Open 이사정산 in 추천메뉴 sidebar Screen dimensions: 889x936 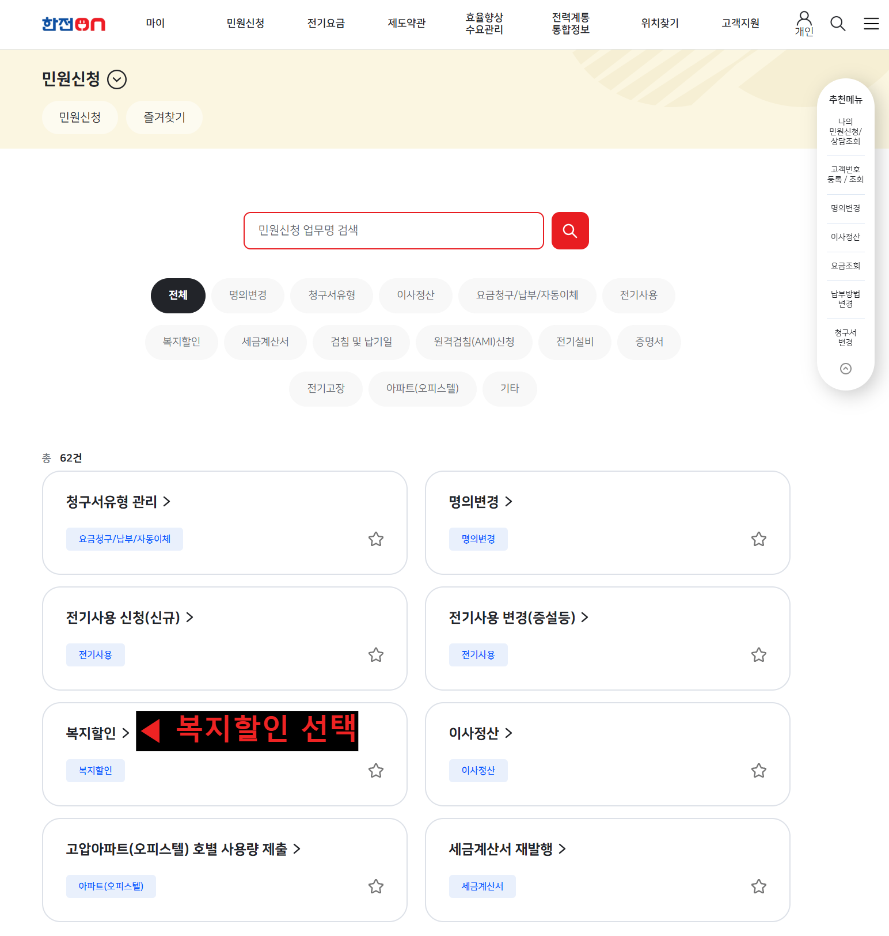[845, 237]
